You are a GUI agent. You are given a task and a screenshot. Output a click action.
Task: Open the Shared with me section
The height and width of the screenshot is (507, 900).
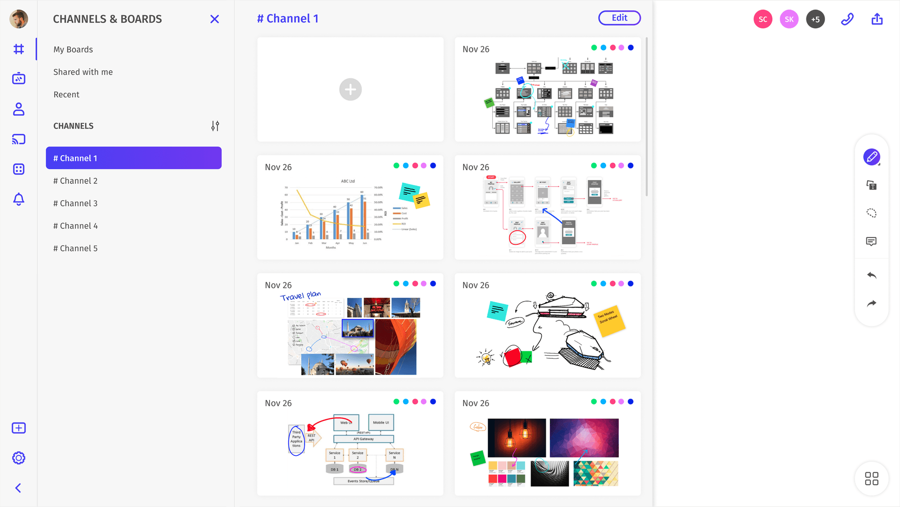click(83, 72)
